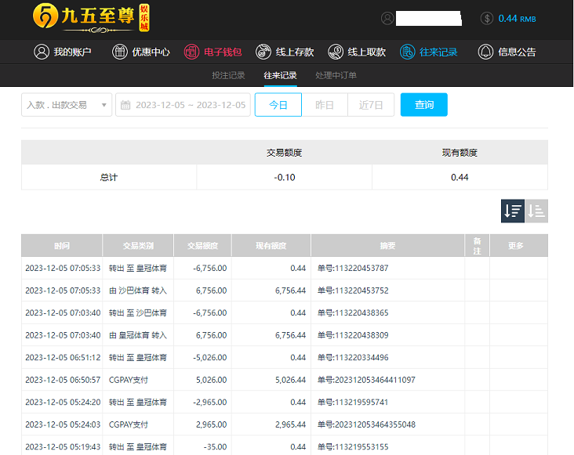Open the 信息公告 bell icon
Screen dimensions: 574x455
click(485, 52)
